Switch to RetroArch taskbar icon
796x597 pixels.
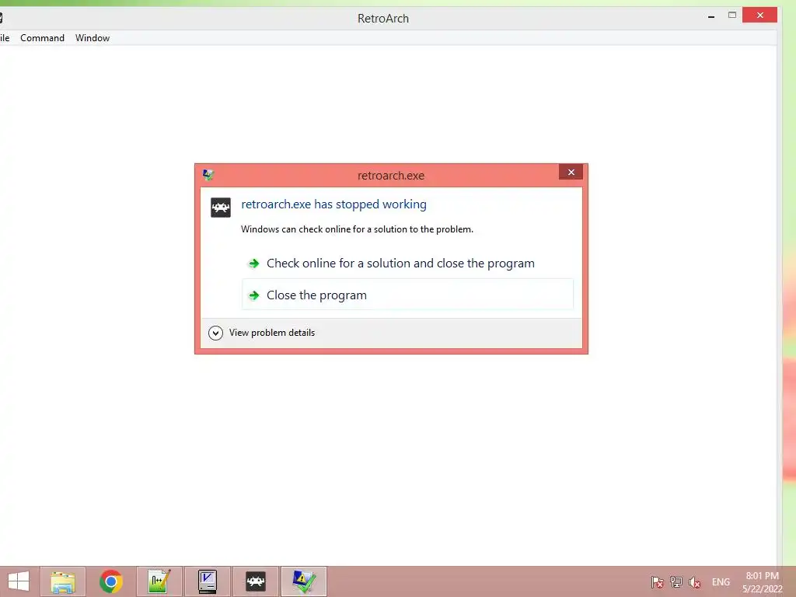point(255,581)
